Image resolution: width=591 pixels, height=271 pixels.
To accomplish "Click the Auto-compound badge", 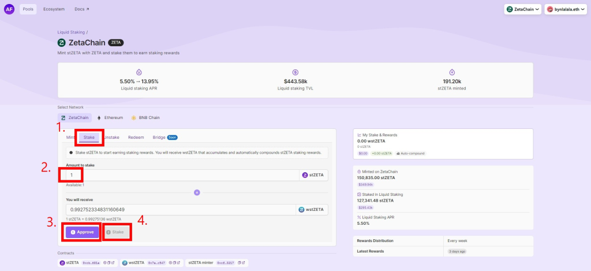I will (411, 153).
